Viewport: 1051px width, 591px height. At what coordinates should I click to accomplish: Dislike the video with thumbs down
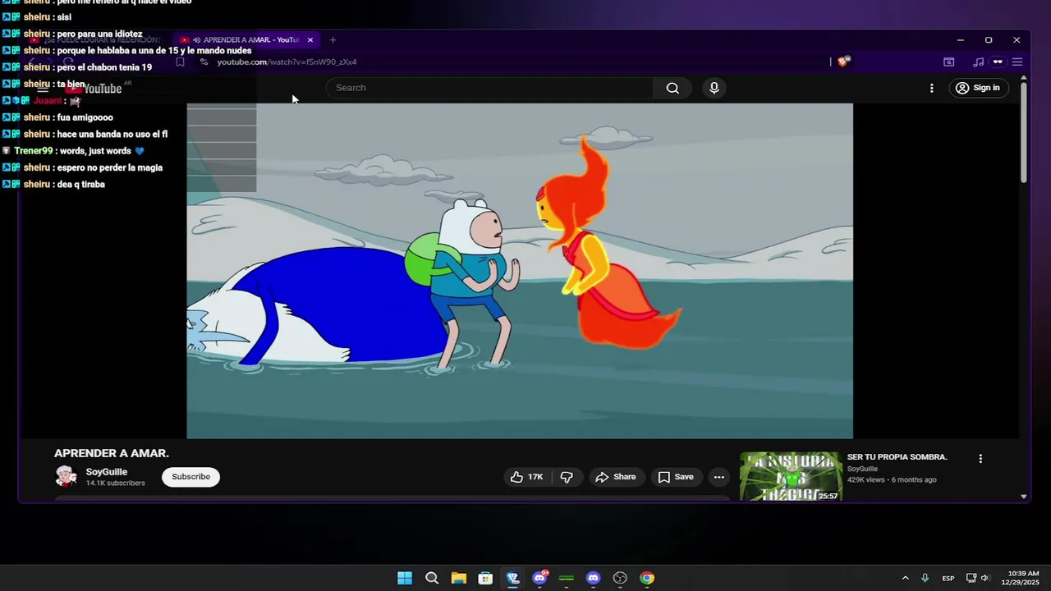pos(567,477)
